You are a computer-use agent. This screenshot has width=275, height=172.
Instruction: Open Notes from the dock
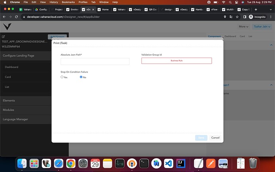coord(107,164)
